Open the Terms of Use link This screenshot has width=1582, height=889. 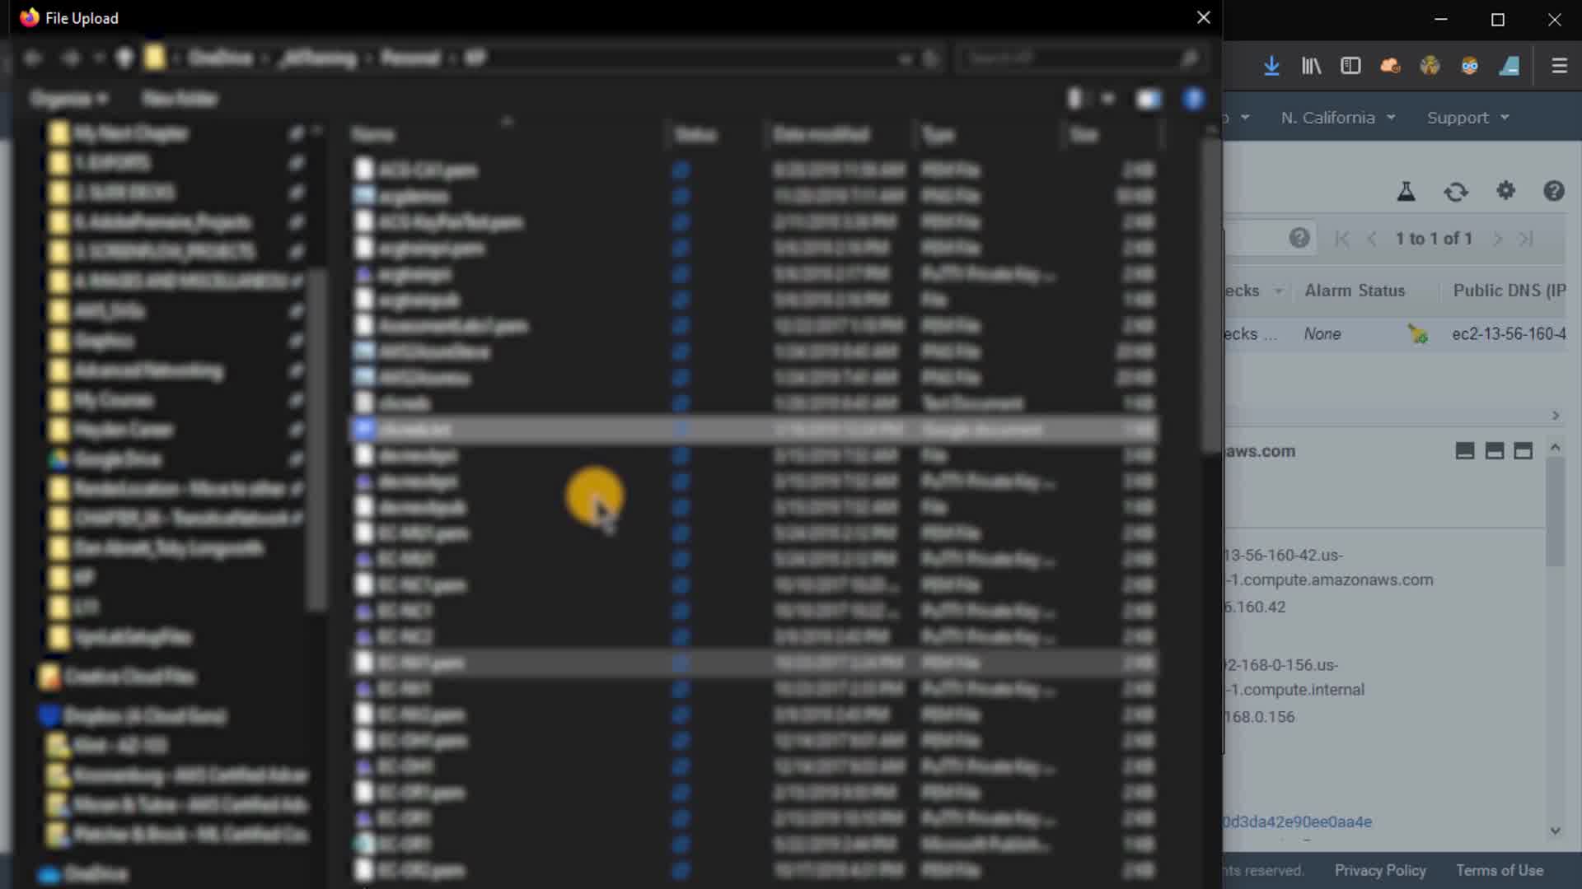click(1499, 870)
